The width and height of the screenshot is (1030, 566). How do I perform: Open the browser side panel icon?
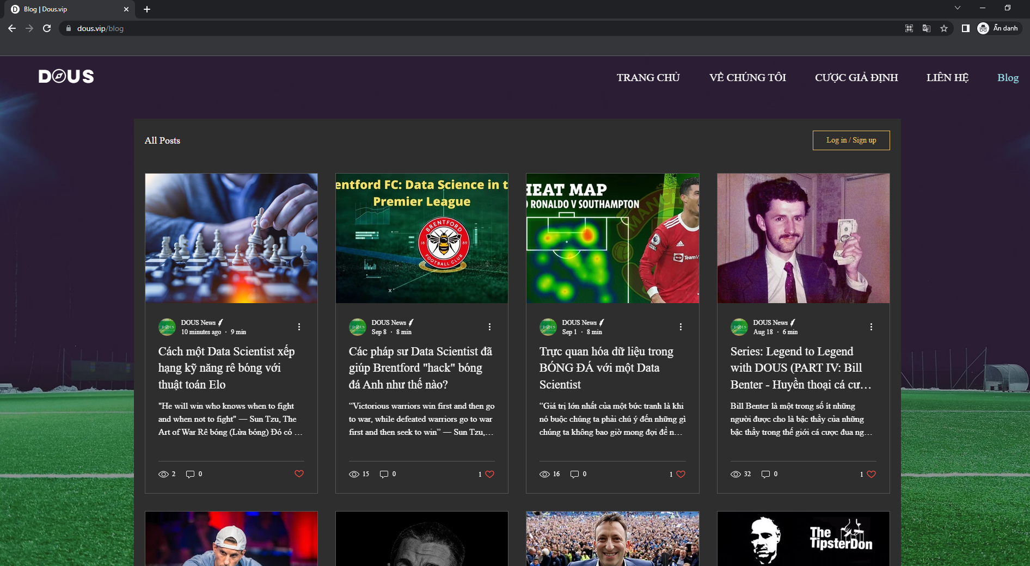pyautogui.click(x=965, y=28)
